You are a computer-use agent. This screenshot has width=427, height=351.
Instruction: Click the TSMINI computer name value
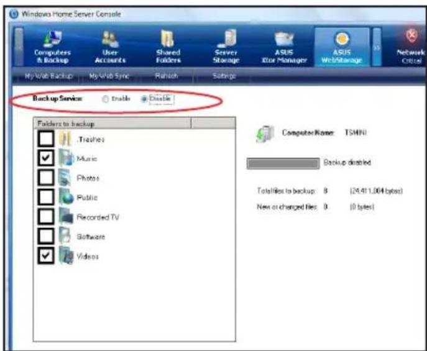356,133
